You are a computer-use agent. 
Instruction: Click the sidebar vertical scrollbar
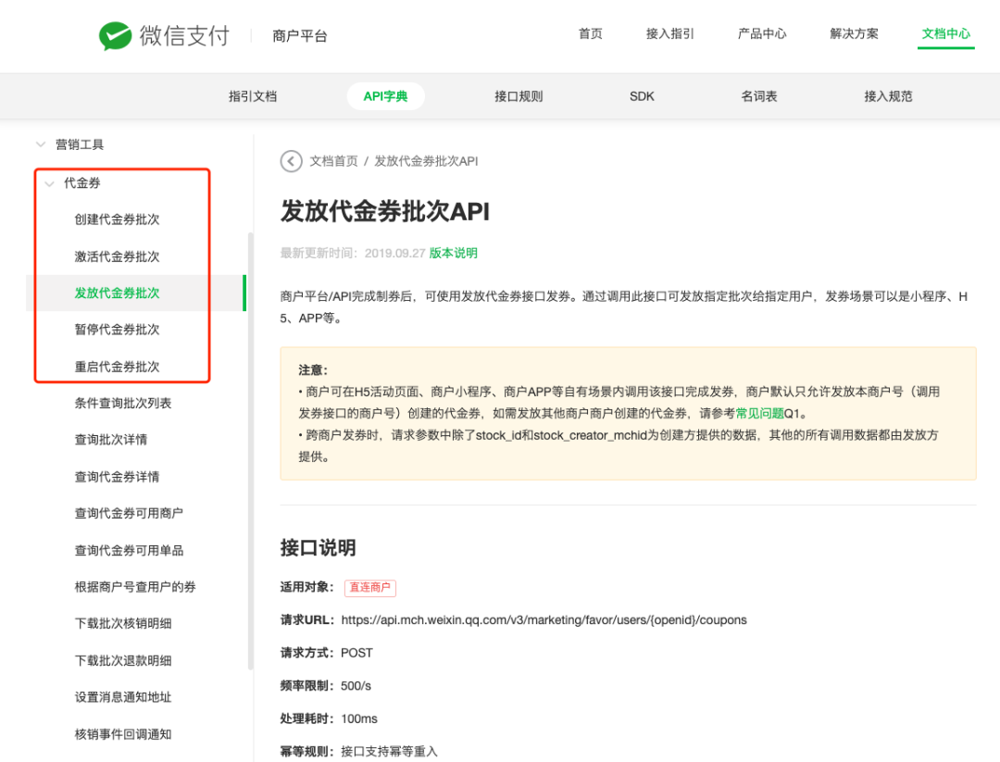click(250, 451)
